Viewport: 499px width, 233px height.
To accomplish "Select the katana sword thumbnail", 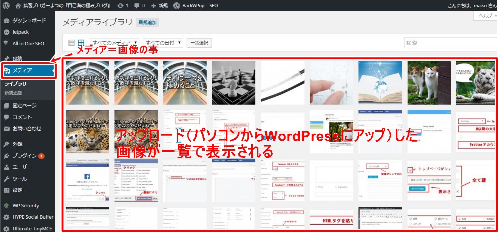I will (283, 83).
